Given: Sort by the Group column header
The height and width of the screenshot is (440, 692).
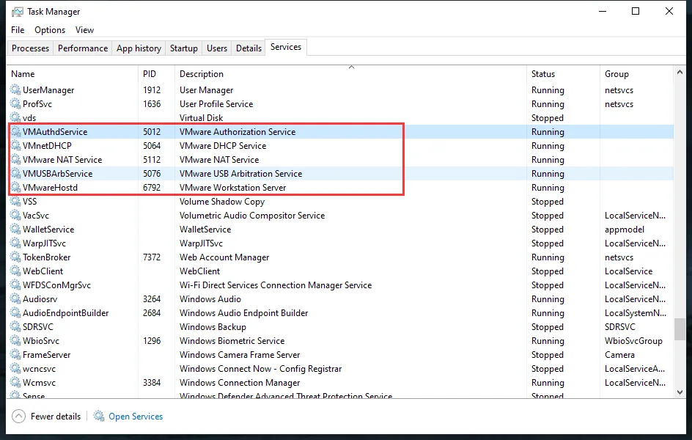Looking at the screenshot, I should click(636, 74).
